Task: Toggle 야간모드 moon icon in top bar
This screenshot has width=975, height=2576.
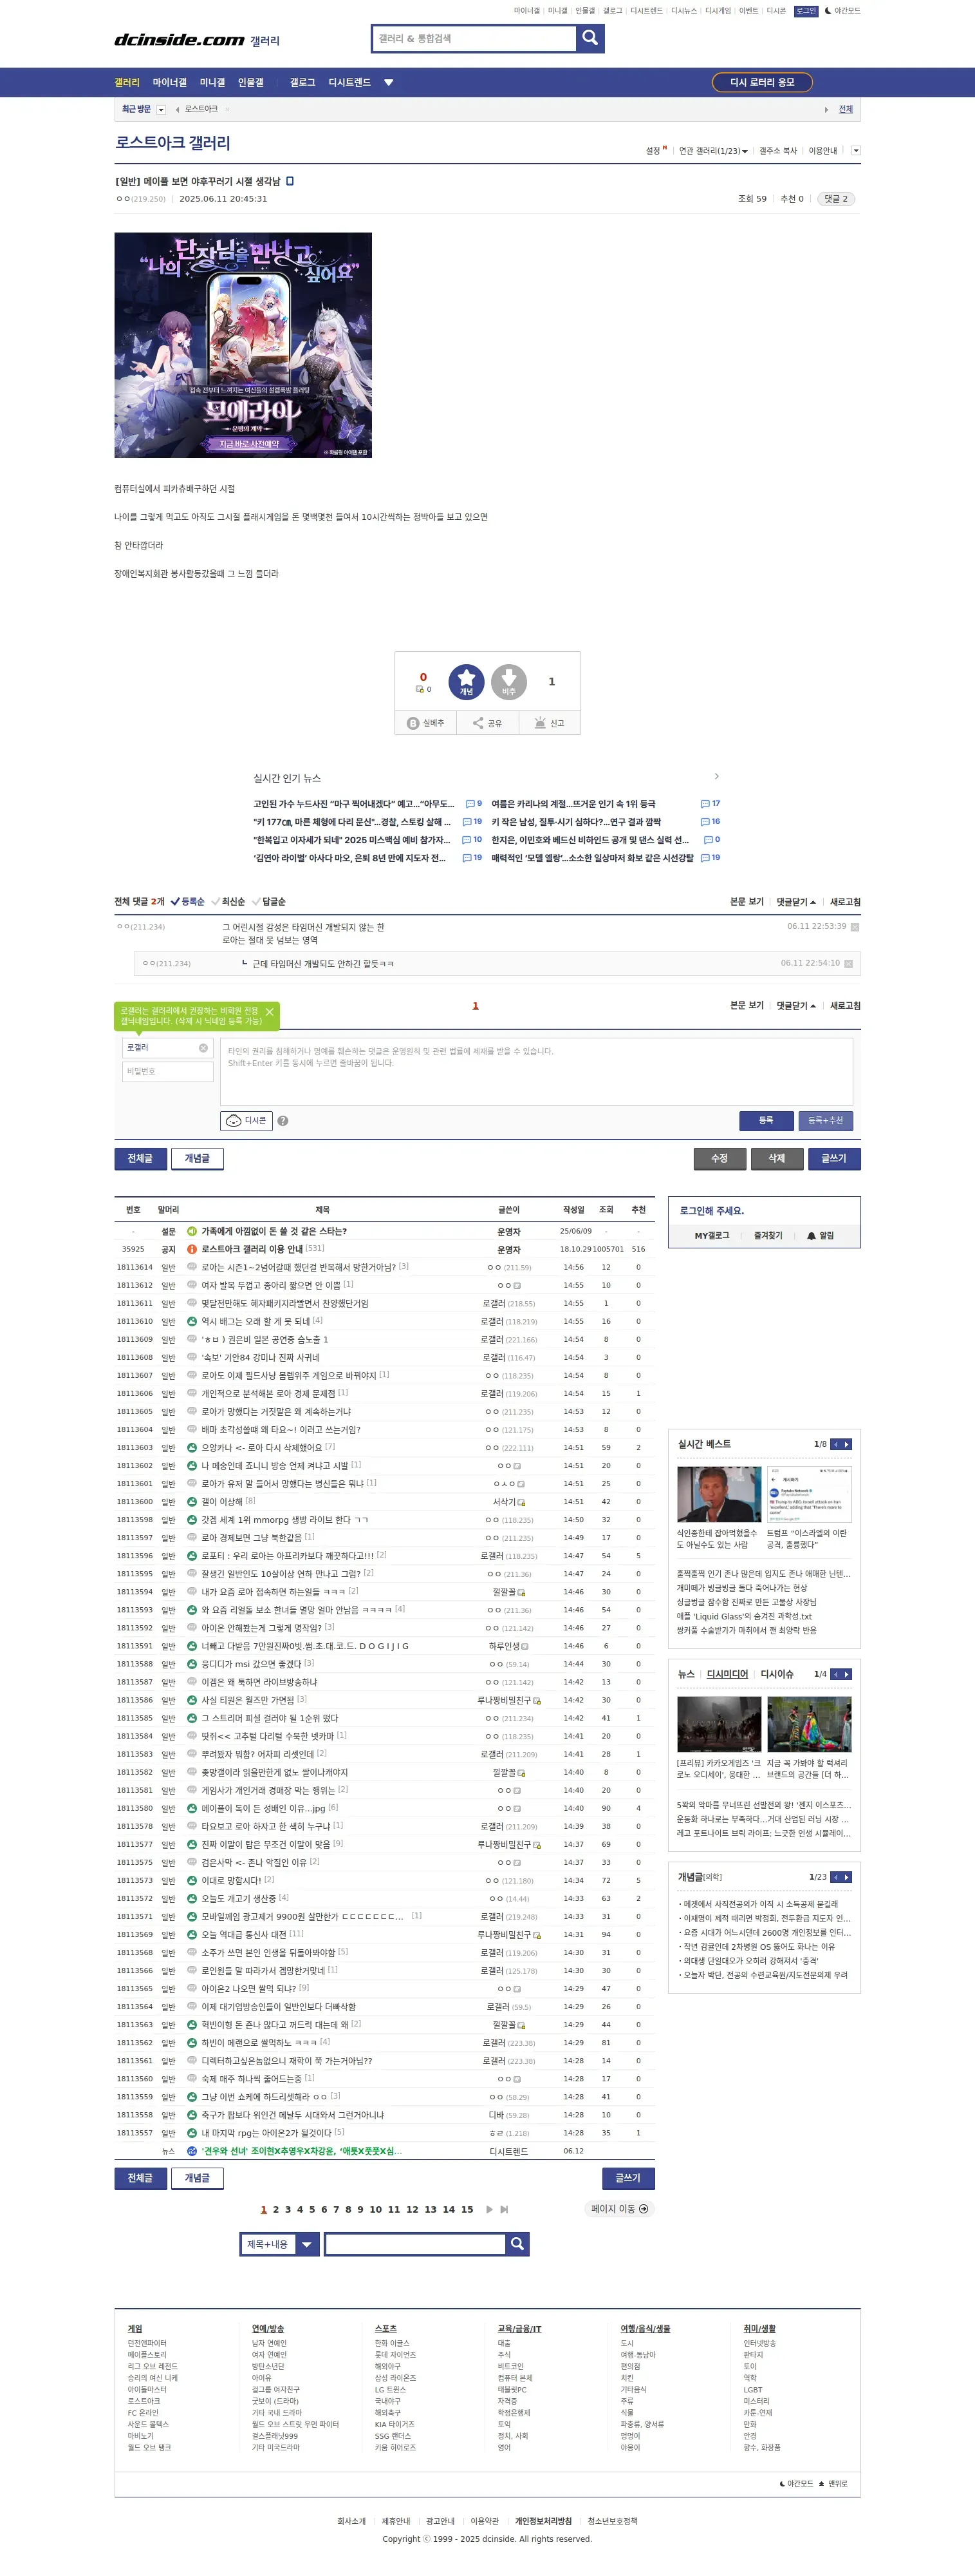Action: pos(828,11)
